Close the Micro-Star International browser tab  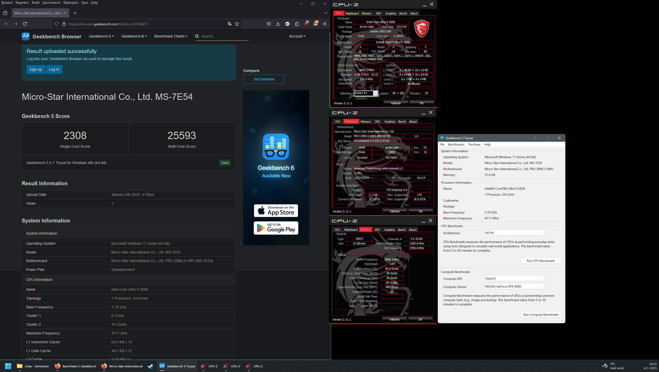[65, 13]
